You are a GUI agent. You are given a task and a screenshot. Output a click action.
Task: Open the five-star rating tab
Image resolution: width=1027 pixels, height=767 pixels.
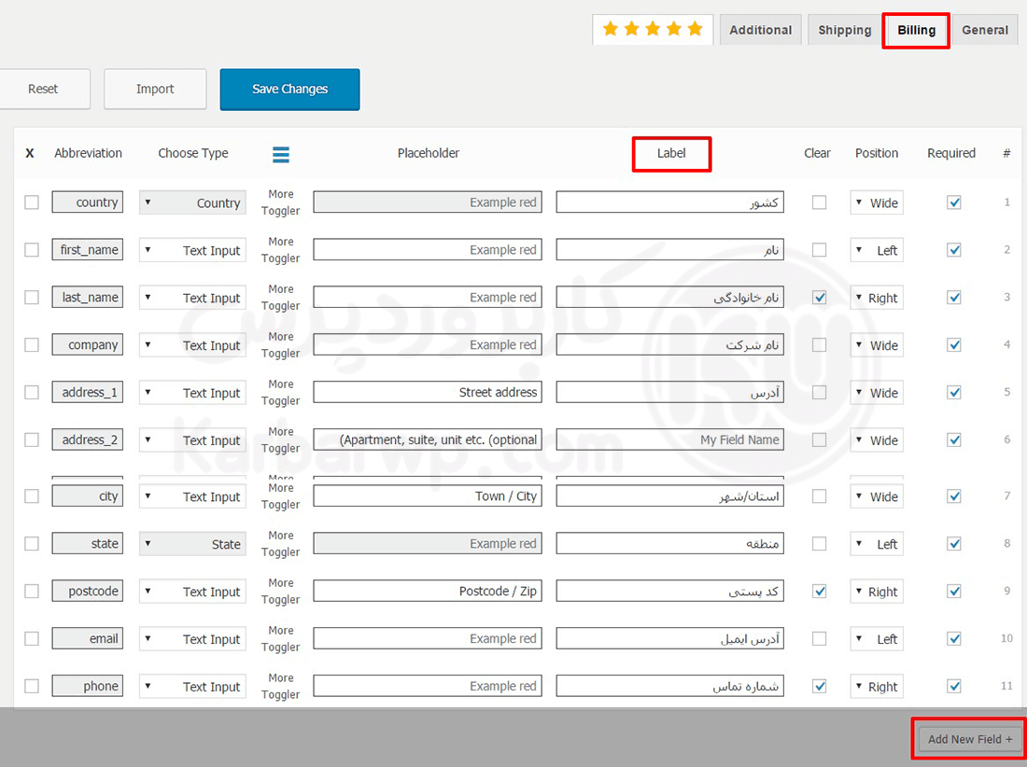click(x=653, y=30)
